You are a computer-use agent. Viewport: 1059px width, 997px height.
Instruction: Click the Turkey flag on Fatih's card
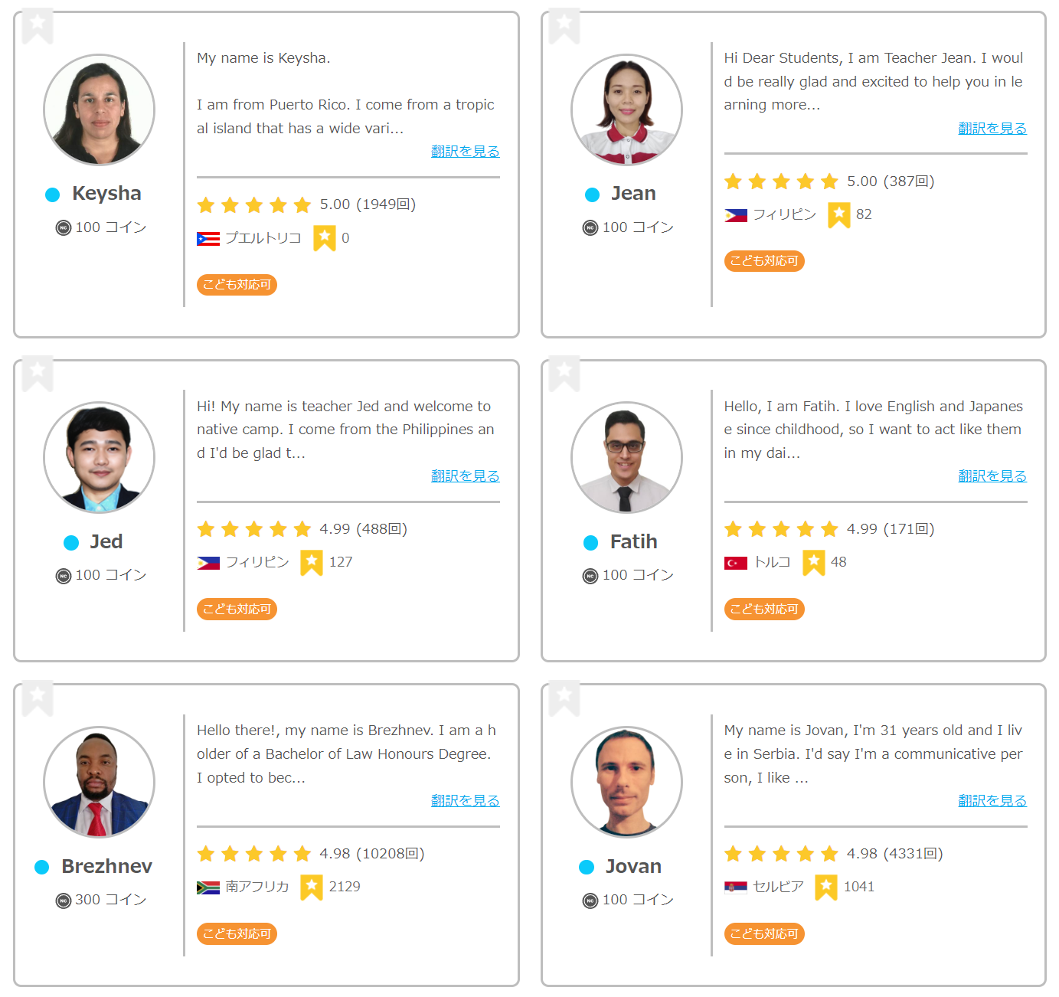[735, 564]
